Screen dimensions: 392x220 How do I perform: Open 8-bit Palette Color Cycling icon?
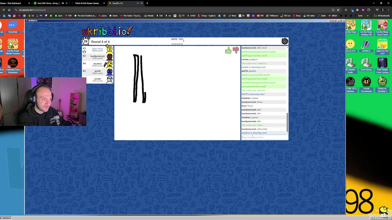[382, 66]
